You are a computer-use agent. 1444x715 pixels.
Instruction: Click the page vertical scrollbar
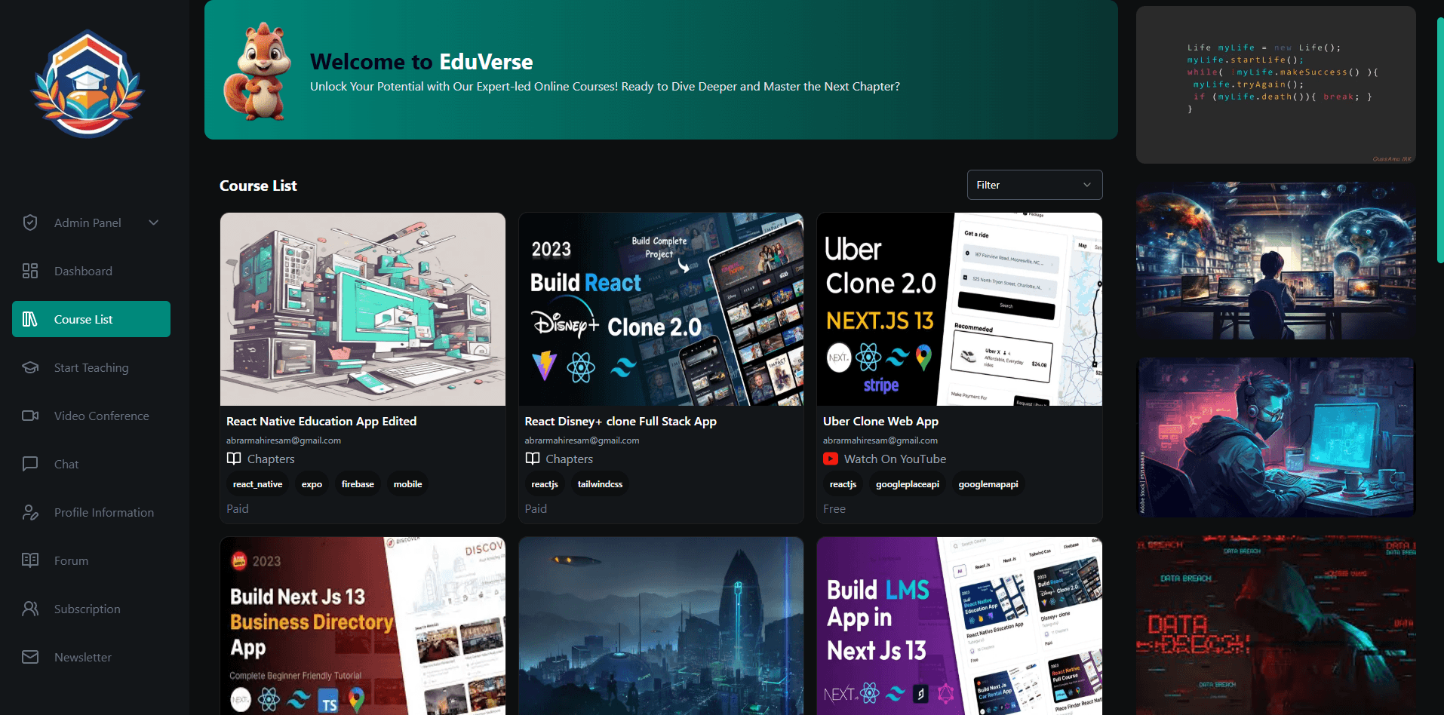coord(1439,140)
